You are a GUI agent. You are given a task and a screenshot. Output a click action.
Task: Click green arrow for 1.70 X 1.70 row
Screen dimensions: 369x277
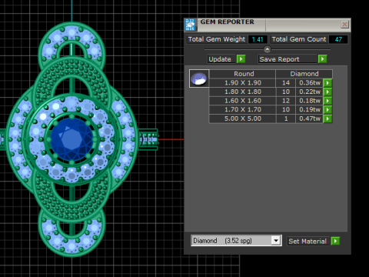[327, 109]
